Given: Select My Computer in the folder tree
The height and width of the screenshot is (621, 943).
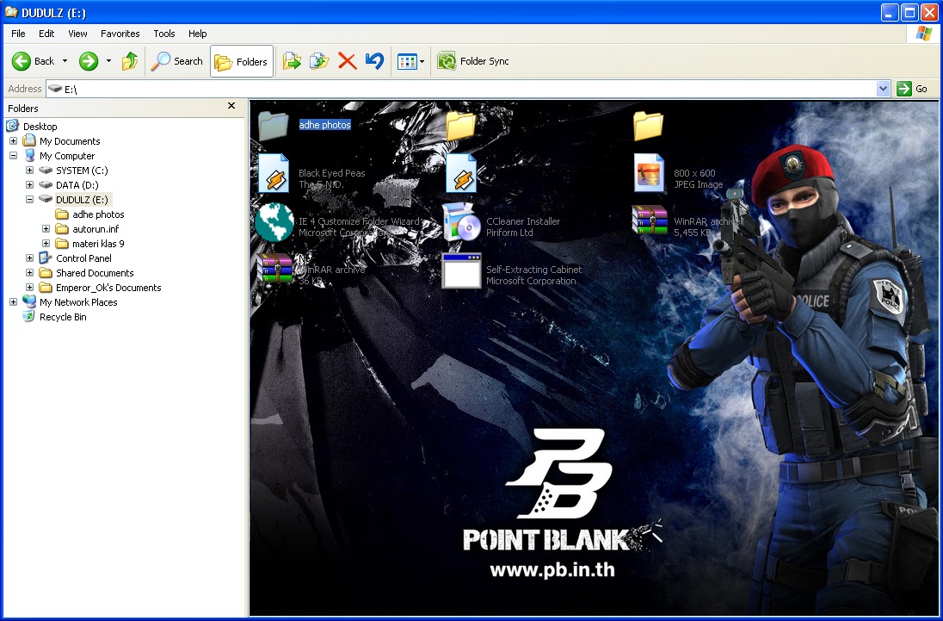Looking at the screenshot, I should tap(67, 156).
